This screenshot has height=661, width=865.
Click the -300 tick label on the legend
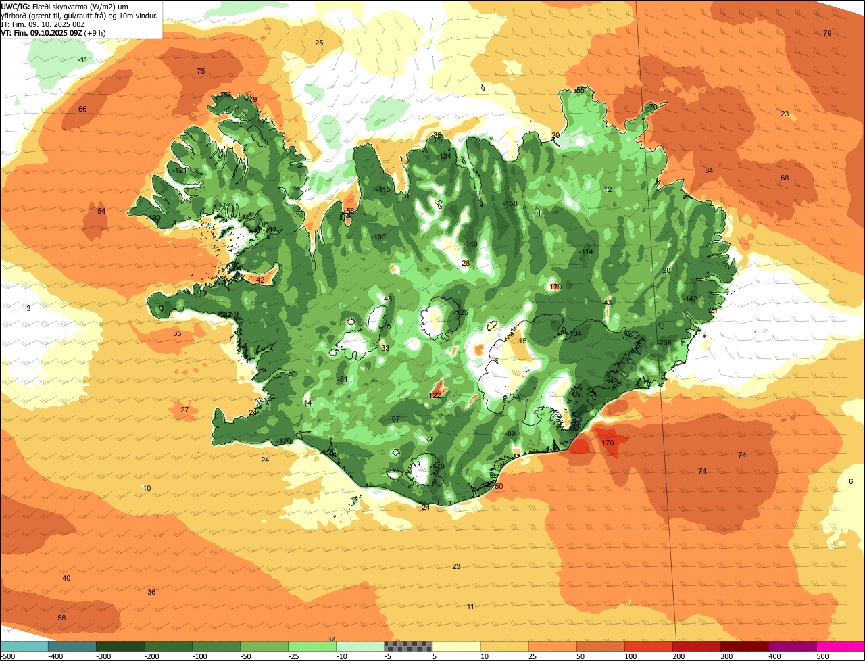pos(104,656)
